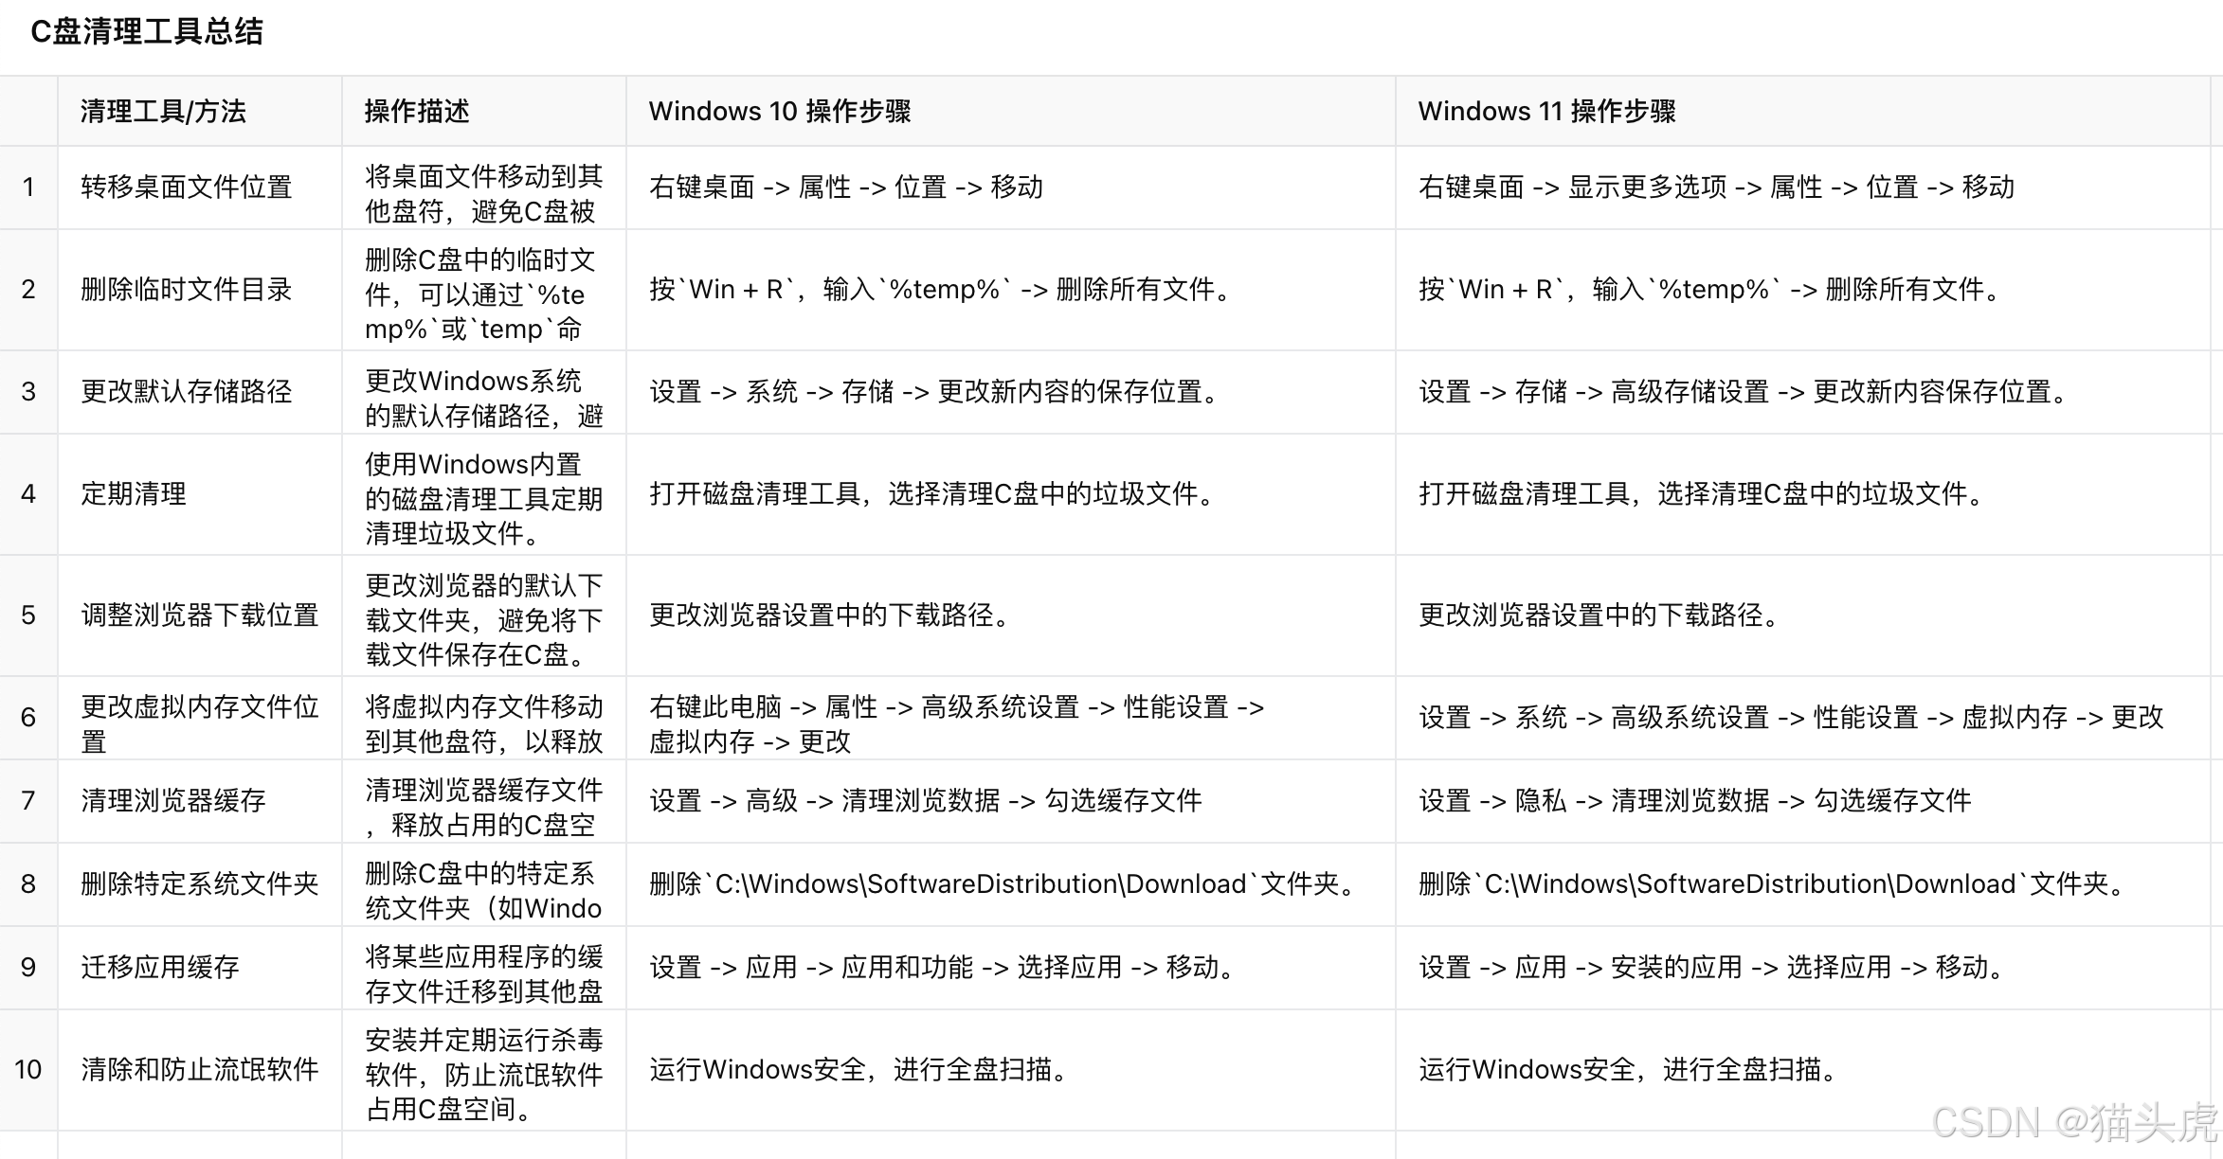Select row number 1
The height and width of the screenshot is (1159, 2223).
[28, 187]
